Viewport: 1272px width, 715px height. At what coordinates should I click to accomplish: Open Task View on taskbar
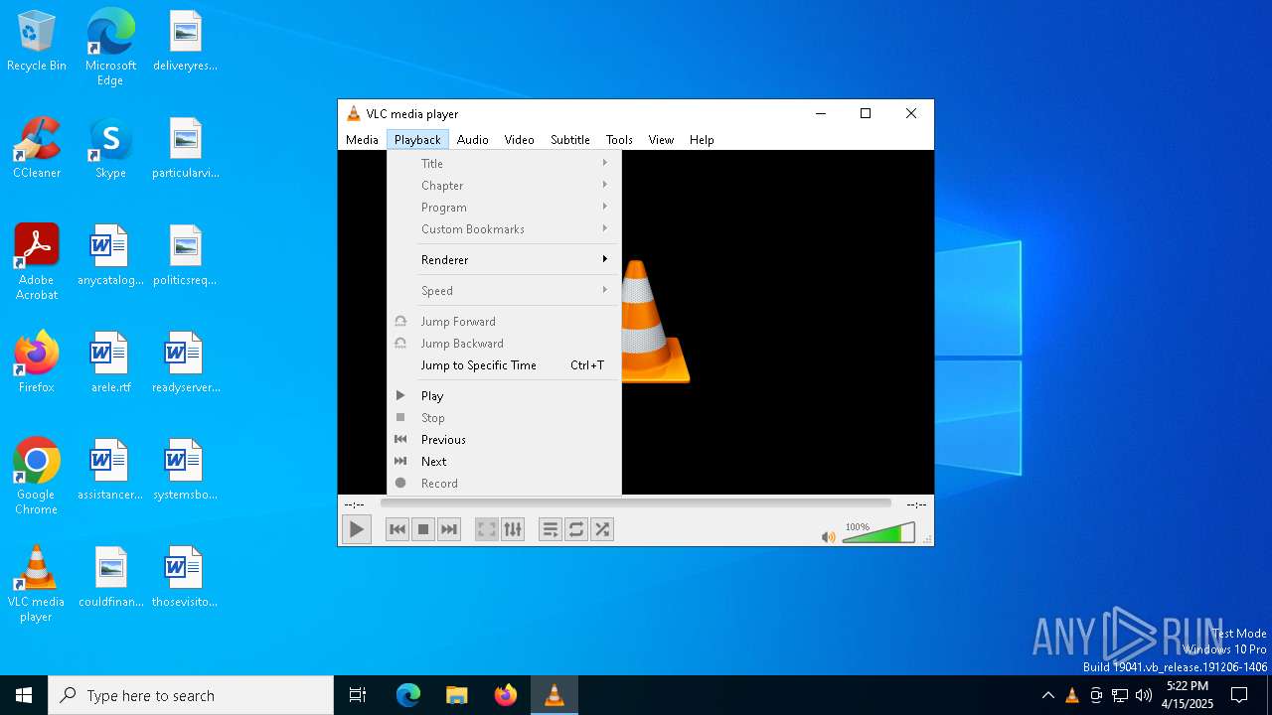pos(358,695)
